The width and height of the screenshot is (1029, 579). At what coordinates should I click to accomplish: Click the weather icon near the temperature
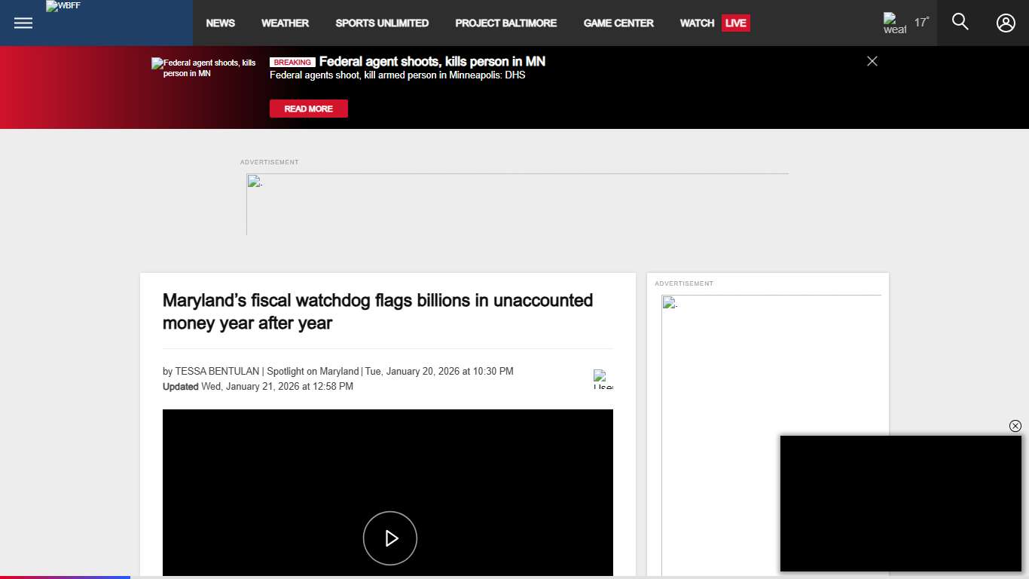893,23
